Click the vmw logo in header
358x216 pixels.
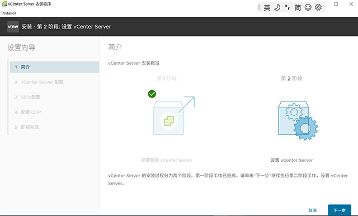coord(13,26)
